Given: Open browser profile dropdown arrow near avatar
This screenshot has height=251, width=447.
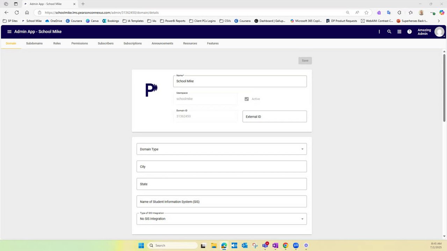Looking at the screenshot, I should click(x=444, y=36).
